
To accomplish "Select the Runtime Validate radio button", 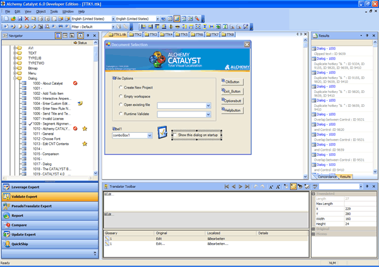I will pyautogui.click(x=121, y=113).
